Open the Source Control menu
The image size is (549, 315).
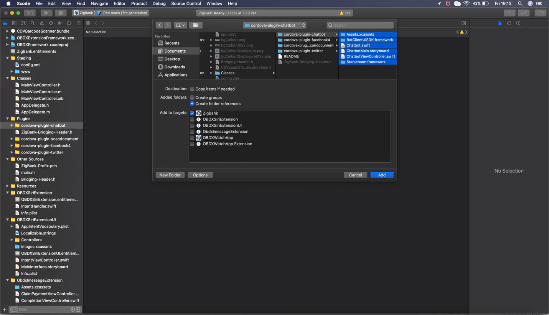coord(186,3)
